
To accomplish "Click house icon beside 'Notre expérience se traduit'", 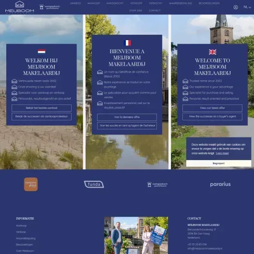I will (x=100, y=82).
